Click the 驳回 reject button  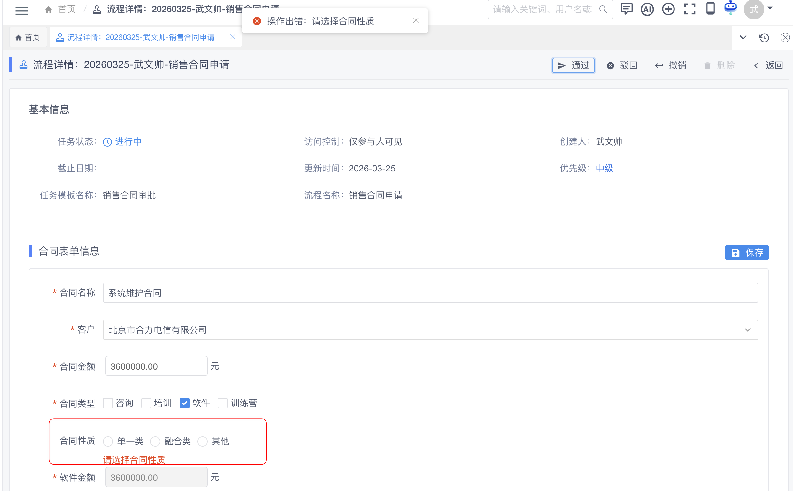[x=622, y=65]
